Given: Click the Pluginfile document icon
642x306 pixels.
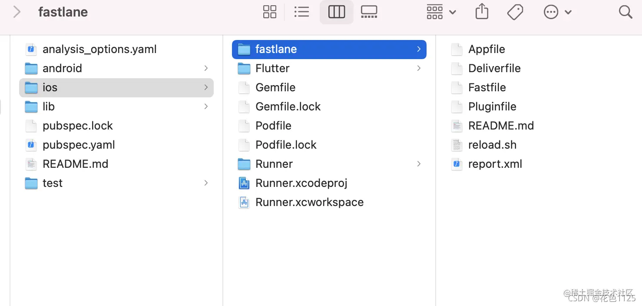Looking at the screenshot, I should (x=457, y=106).
